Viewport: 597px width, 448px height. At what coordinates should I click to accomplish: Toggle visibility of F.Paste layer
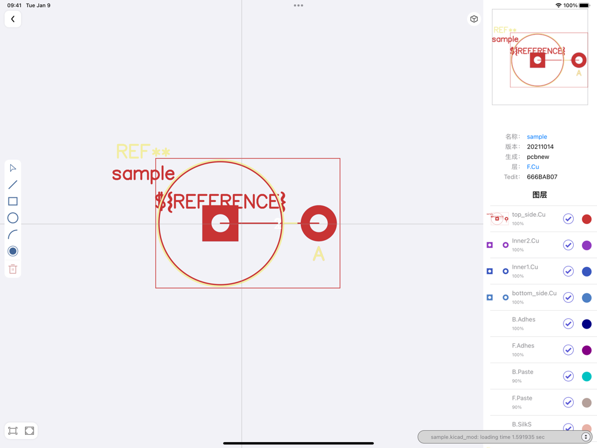point(568,403)
